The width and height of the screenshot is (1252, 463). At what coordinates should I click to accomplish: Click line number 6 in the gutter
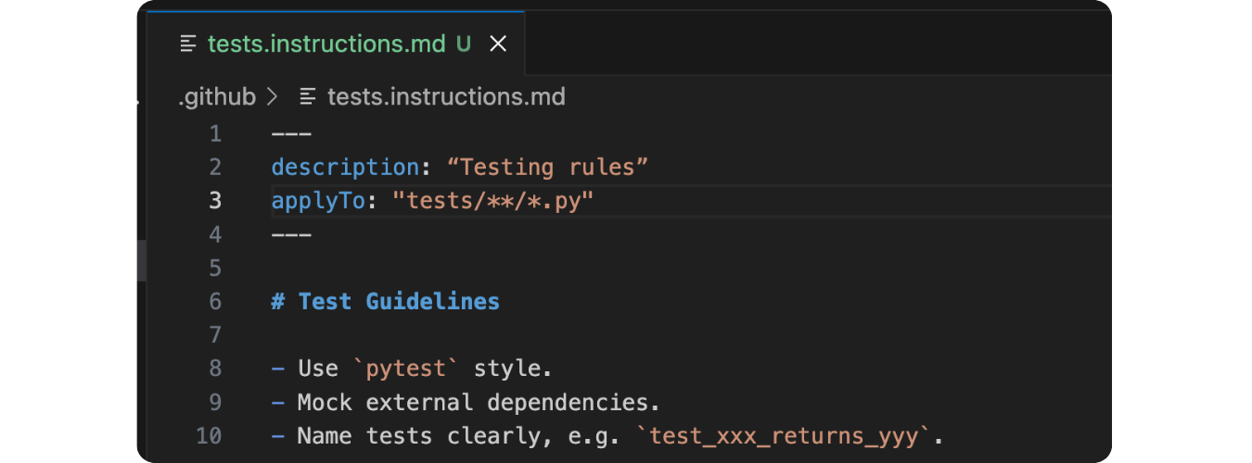pos(215,302)
